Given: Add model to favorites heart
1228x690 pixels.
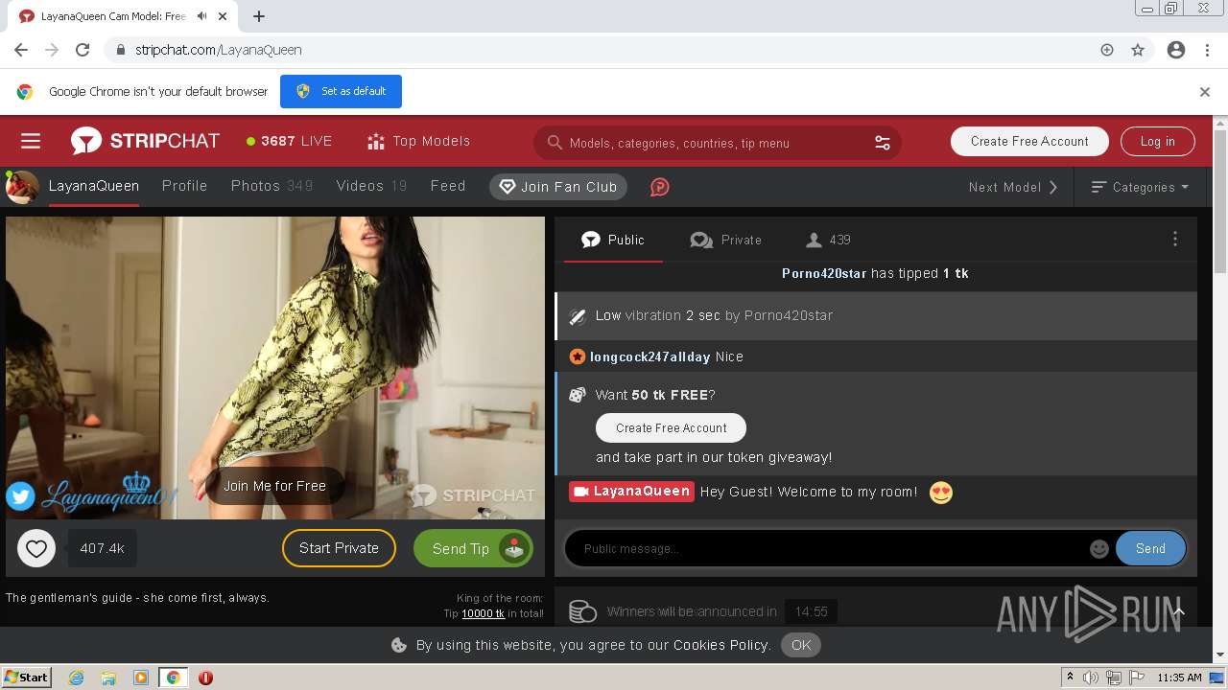Looking at the screenshot, I should point(36,549).
